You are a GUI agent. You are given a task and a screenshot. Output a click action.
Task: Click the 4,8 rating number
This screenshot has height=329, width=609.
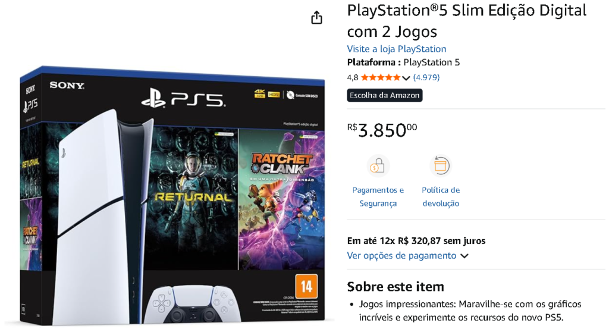[353, 77]
